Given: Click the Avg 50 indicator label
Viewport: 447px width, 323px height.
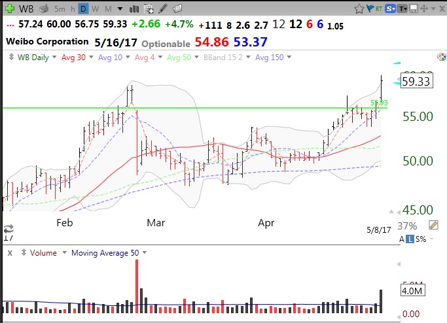Looking at the screenshot, I should (179, 58).
